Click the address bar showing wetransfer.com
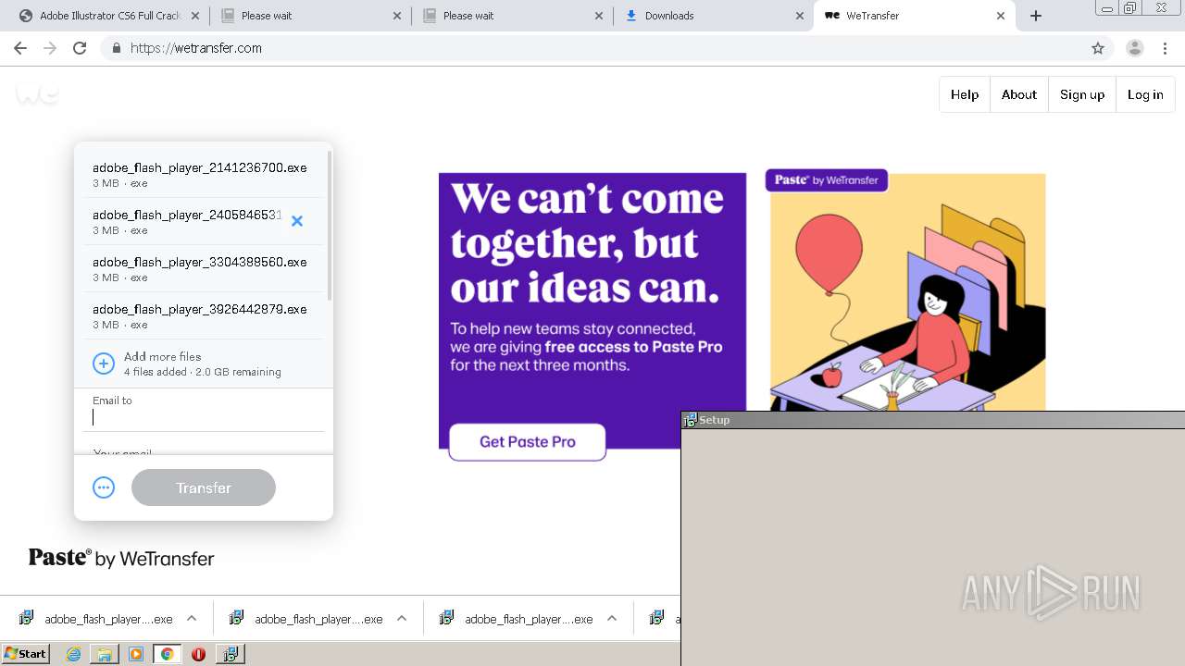1185x666 pixels. [592, 48]
